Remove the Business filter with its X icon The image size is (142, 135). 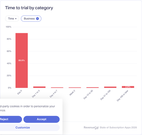[x=37, y=19]
